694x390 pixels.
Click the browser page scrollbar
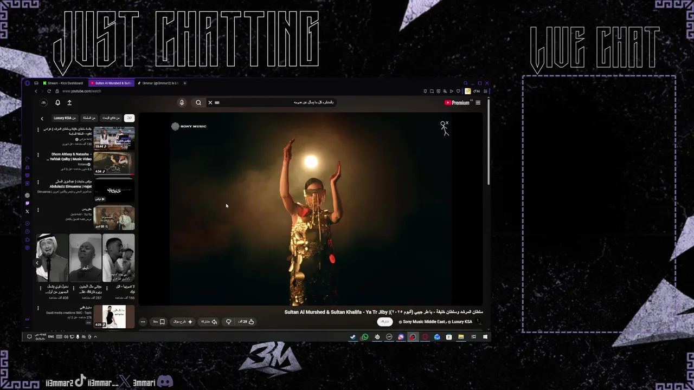[x=489, y=142]
